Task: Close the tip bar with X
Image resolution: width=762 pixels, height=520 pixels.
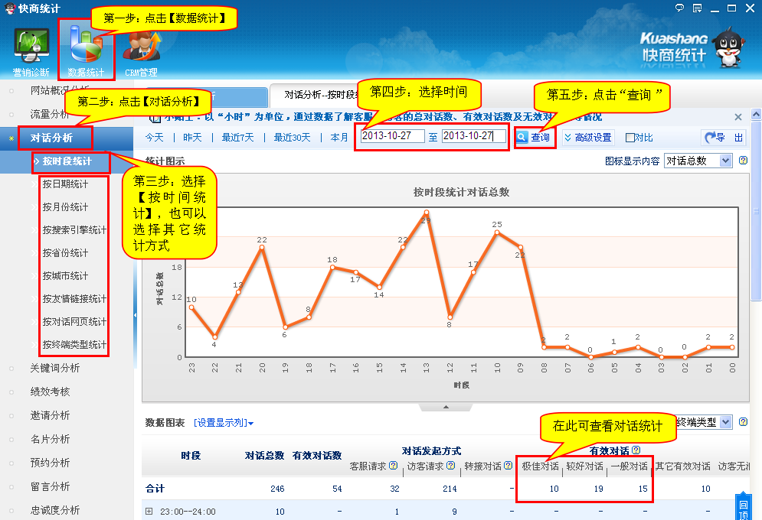Action: coord(738,117)
